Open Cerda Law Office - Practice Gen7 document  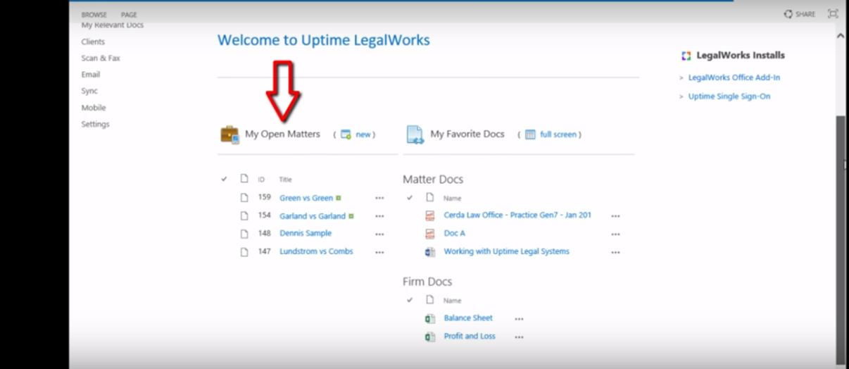tap(517, 215)
